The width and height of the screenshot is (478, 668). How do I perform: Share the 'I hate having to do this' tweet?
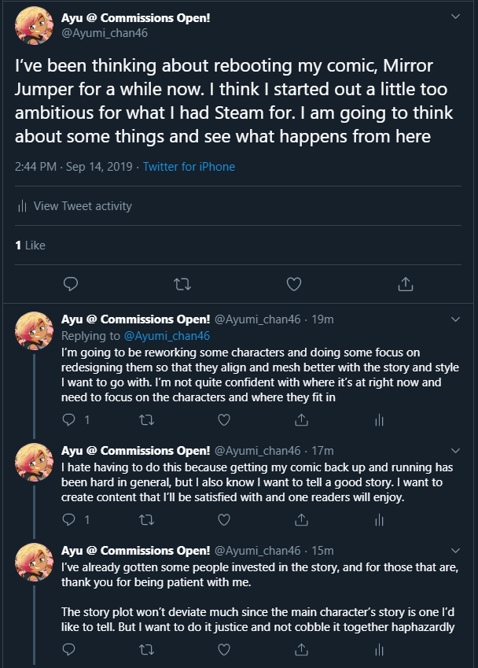coord(301,519)
